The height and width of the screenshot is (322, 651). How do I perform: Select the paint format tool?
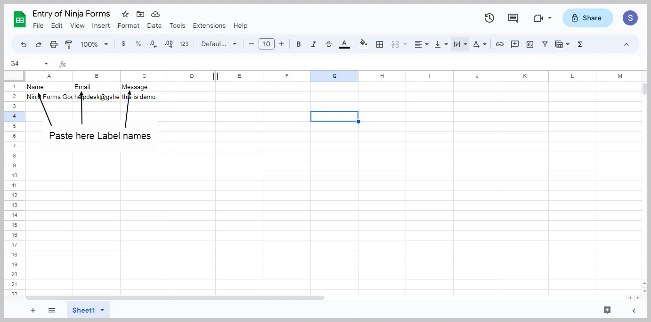68,44
